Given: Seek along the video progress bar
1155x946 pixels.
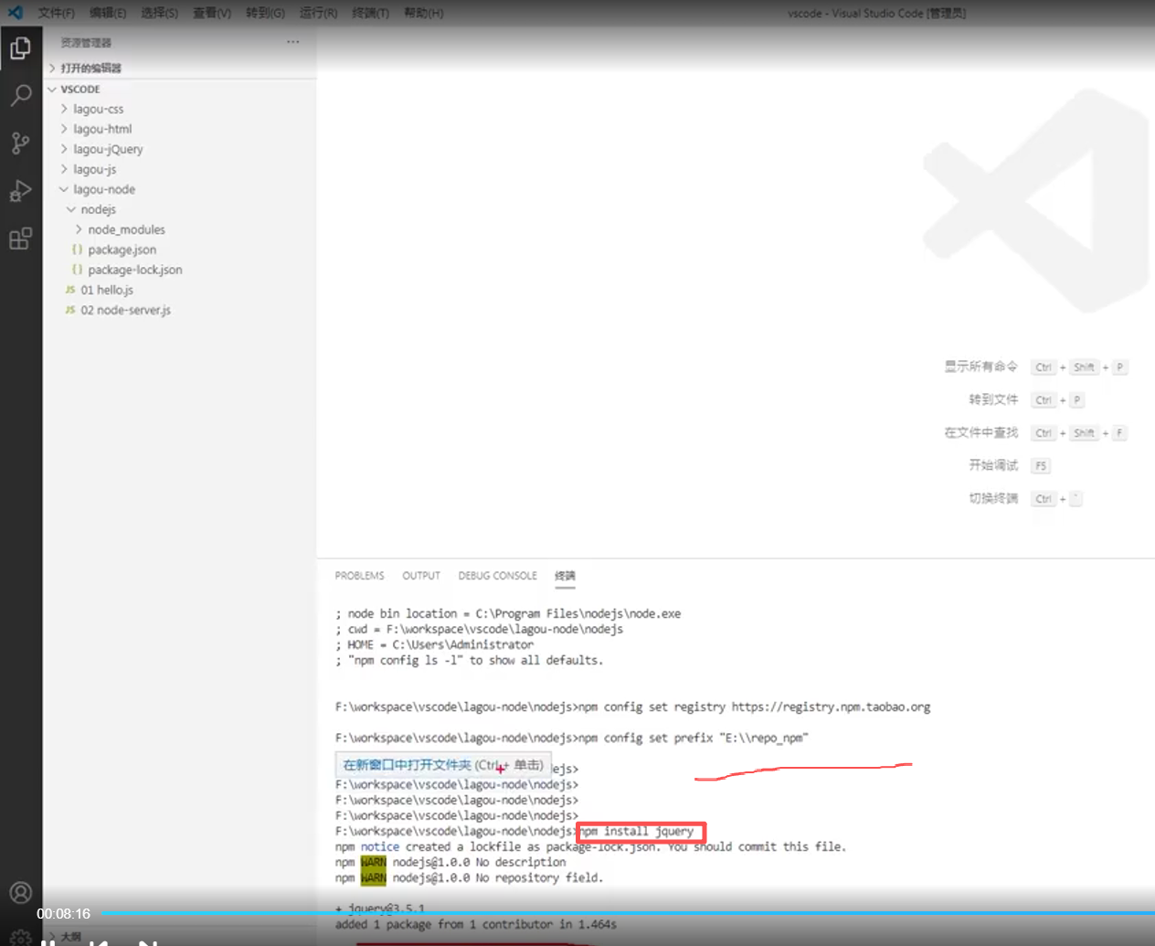Looking at the screenshot, I should click(x=628, y=912).
